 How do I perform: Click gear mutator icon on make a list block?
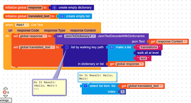click(112, 47)
